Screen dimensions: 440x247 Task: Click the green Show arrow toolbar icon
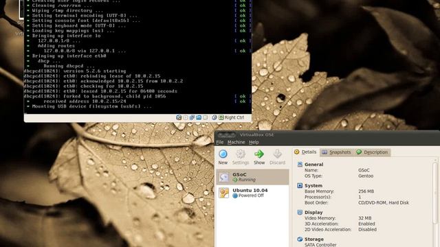259,154
